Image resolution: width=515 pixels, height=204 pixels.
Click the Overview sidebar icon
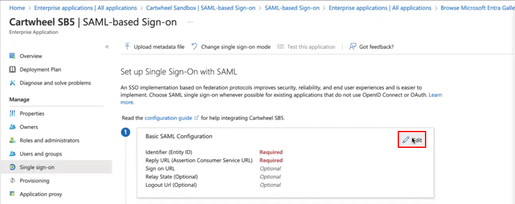pos(12,56)
